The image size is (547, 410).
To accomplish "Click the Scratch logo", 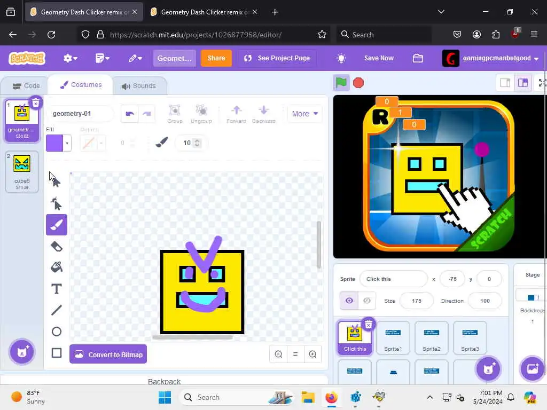I will tap(27, 58).
